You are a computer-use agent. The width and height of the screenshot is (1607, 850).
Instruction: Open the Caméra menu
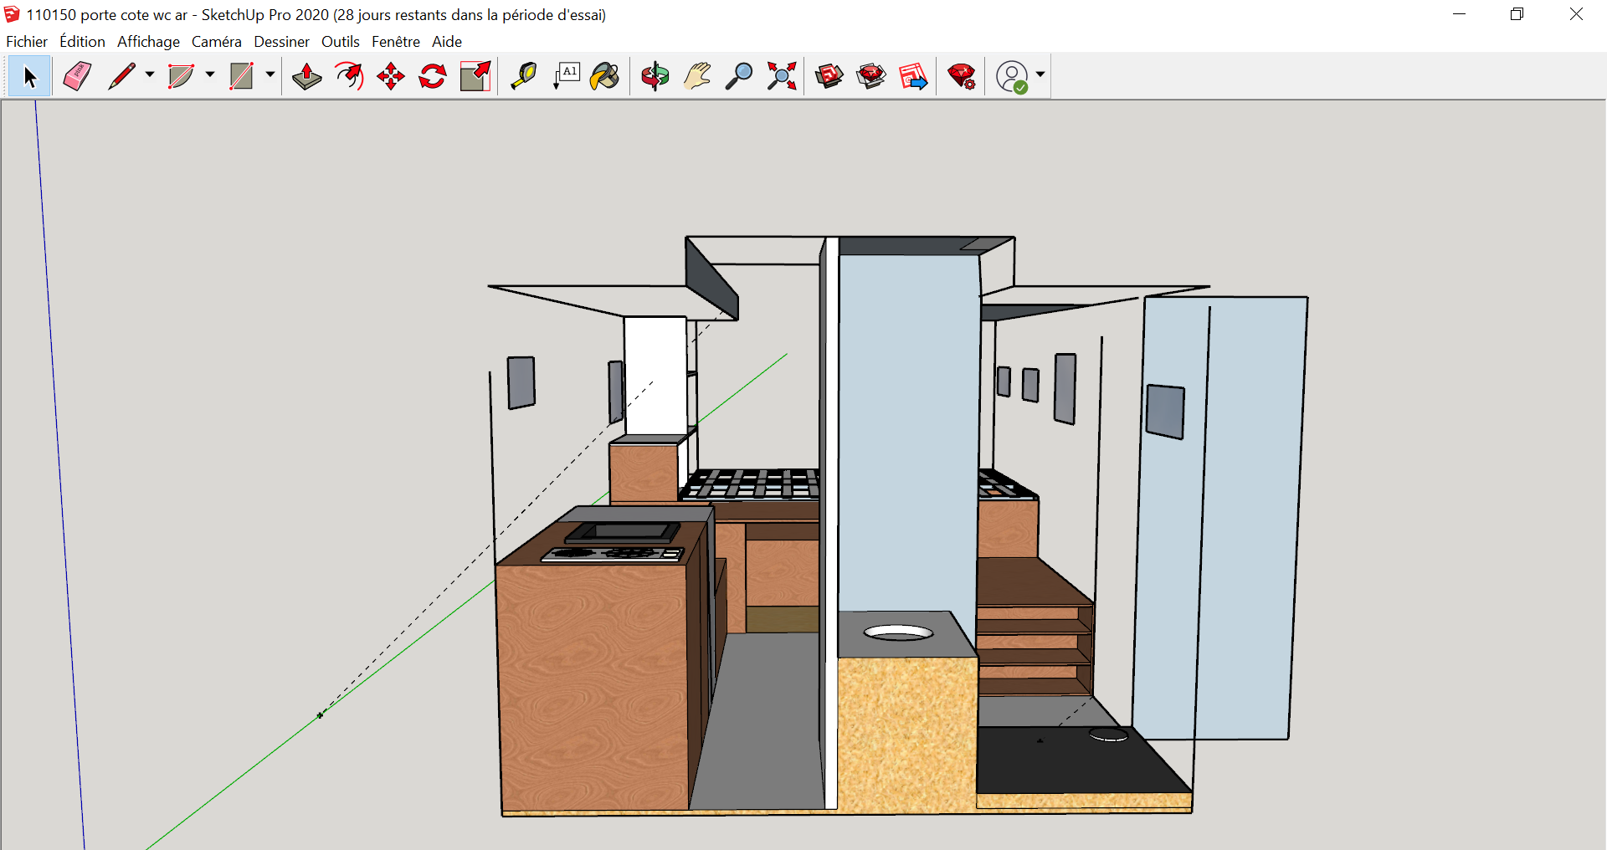[216, 42]
